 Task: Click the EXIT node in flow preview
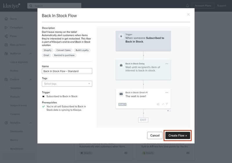143,120
